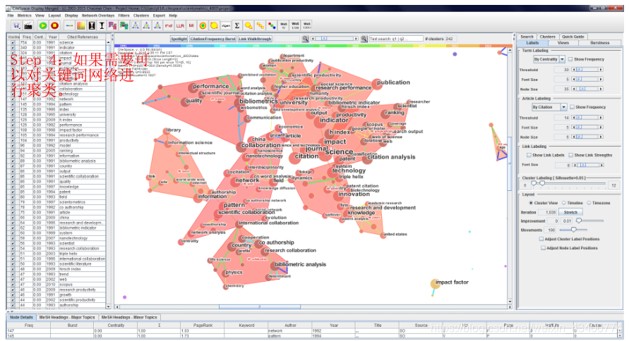Enable Show Link Labels checkbox
The image size is (629, 341).
pyautogui.click(x=529, y=155)
